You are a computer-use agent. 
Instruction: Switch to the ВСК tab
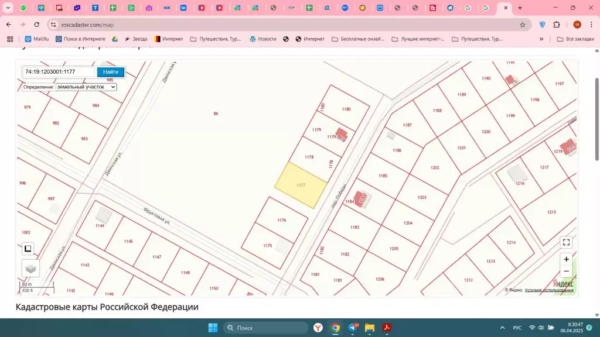point(167,8)
